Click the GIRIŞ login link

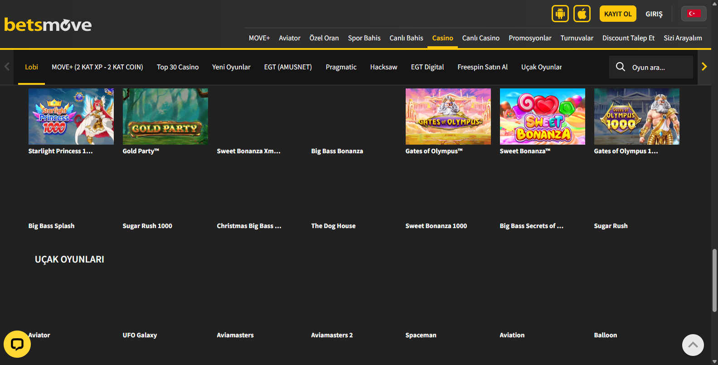[x=654, y=14]
